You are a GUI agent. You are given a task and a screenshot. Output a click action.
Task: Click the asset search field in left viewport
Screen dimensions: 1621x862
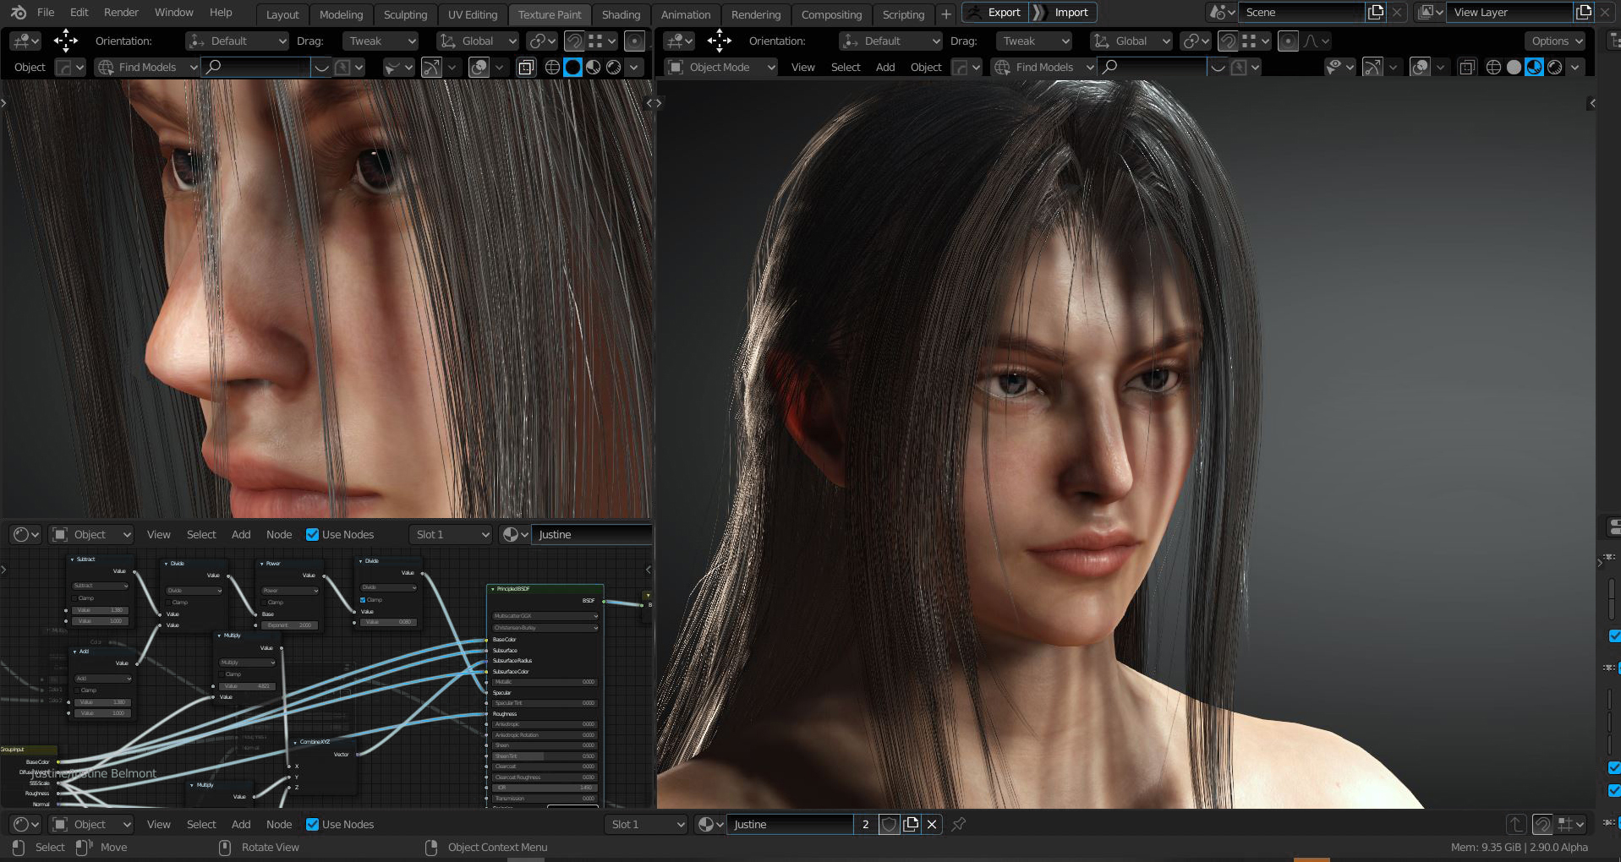pyautogui.click(x=256, y=67)
